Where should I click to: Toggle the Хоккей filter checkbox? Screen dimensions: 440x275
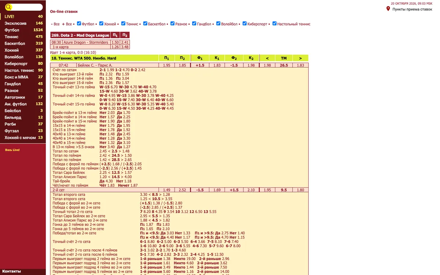pos(101,24)
